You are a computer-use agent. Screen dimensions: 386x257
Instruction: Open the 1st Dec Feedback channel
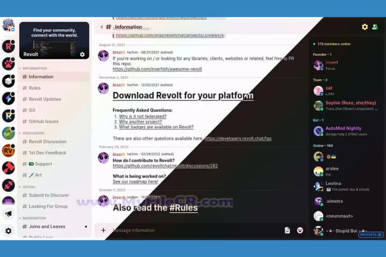pyautogui.click(x=54, y=153)
